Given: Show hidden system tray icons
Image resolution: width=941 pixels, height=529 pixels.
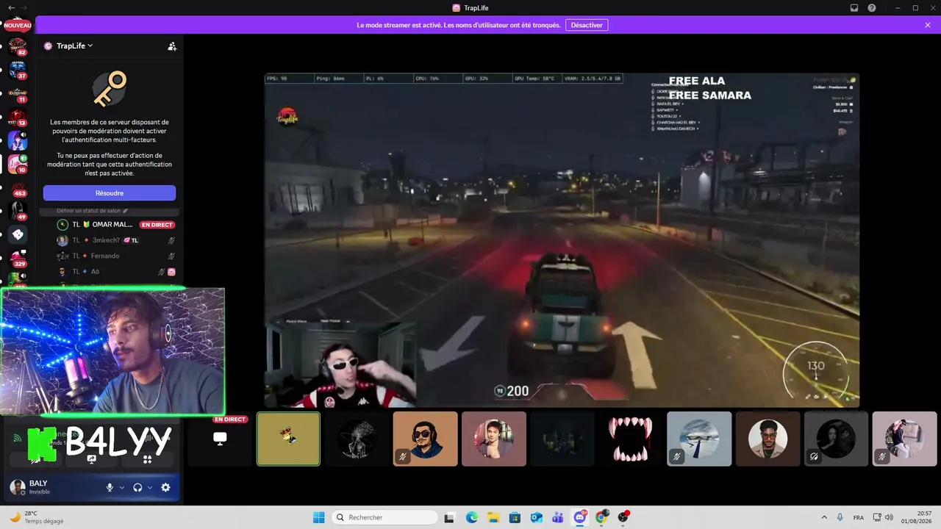Looking at the screenshot, I should (x=823, y=517).
